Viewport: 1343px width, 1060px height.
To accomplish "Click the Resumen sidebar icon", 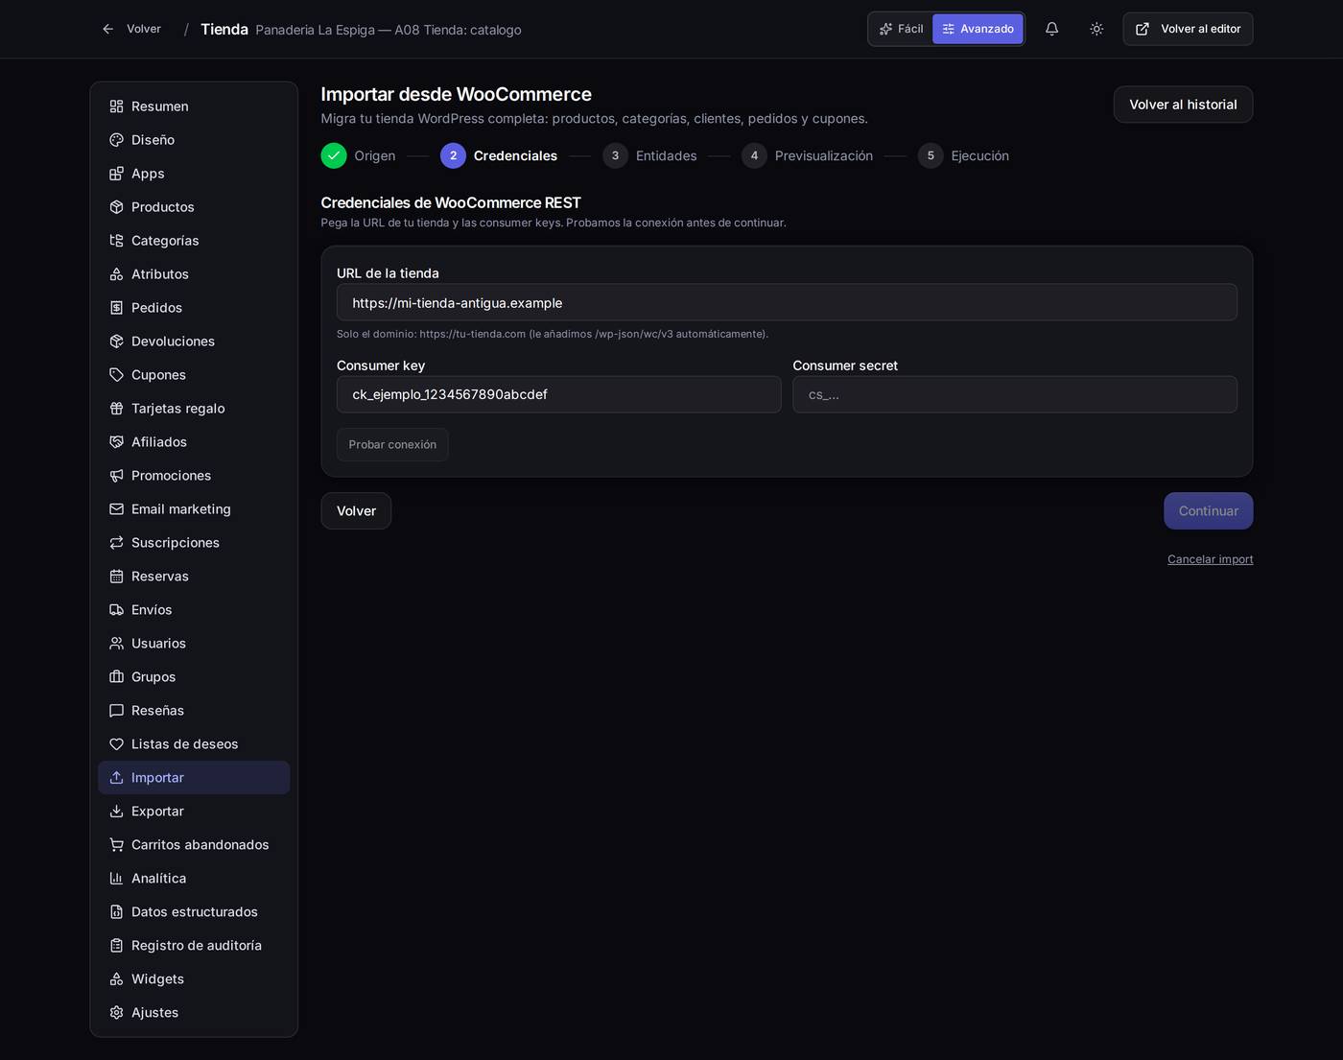I will [116, 106].
